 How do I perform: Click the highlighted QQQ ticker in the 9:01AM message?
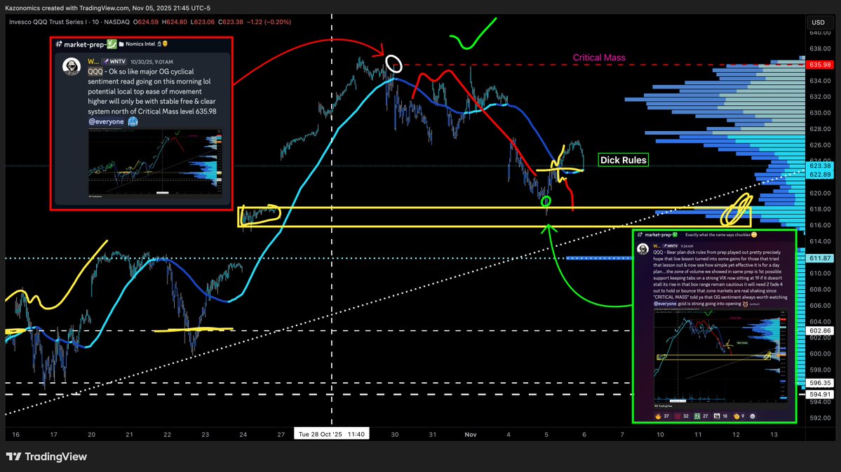[95, 72]
